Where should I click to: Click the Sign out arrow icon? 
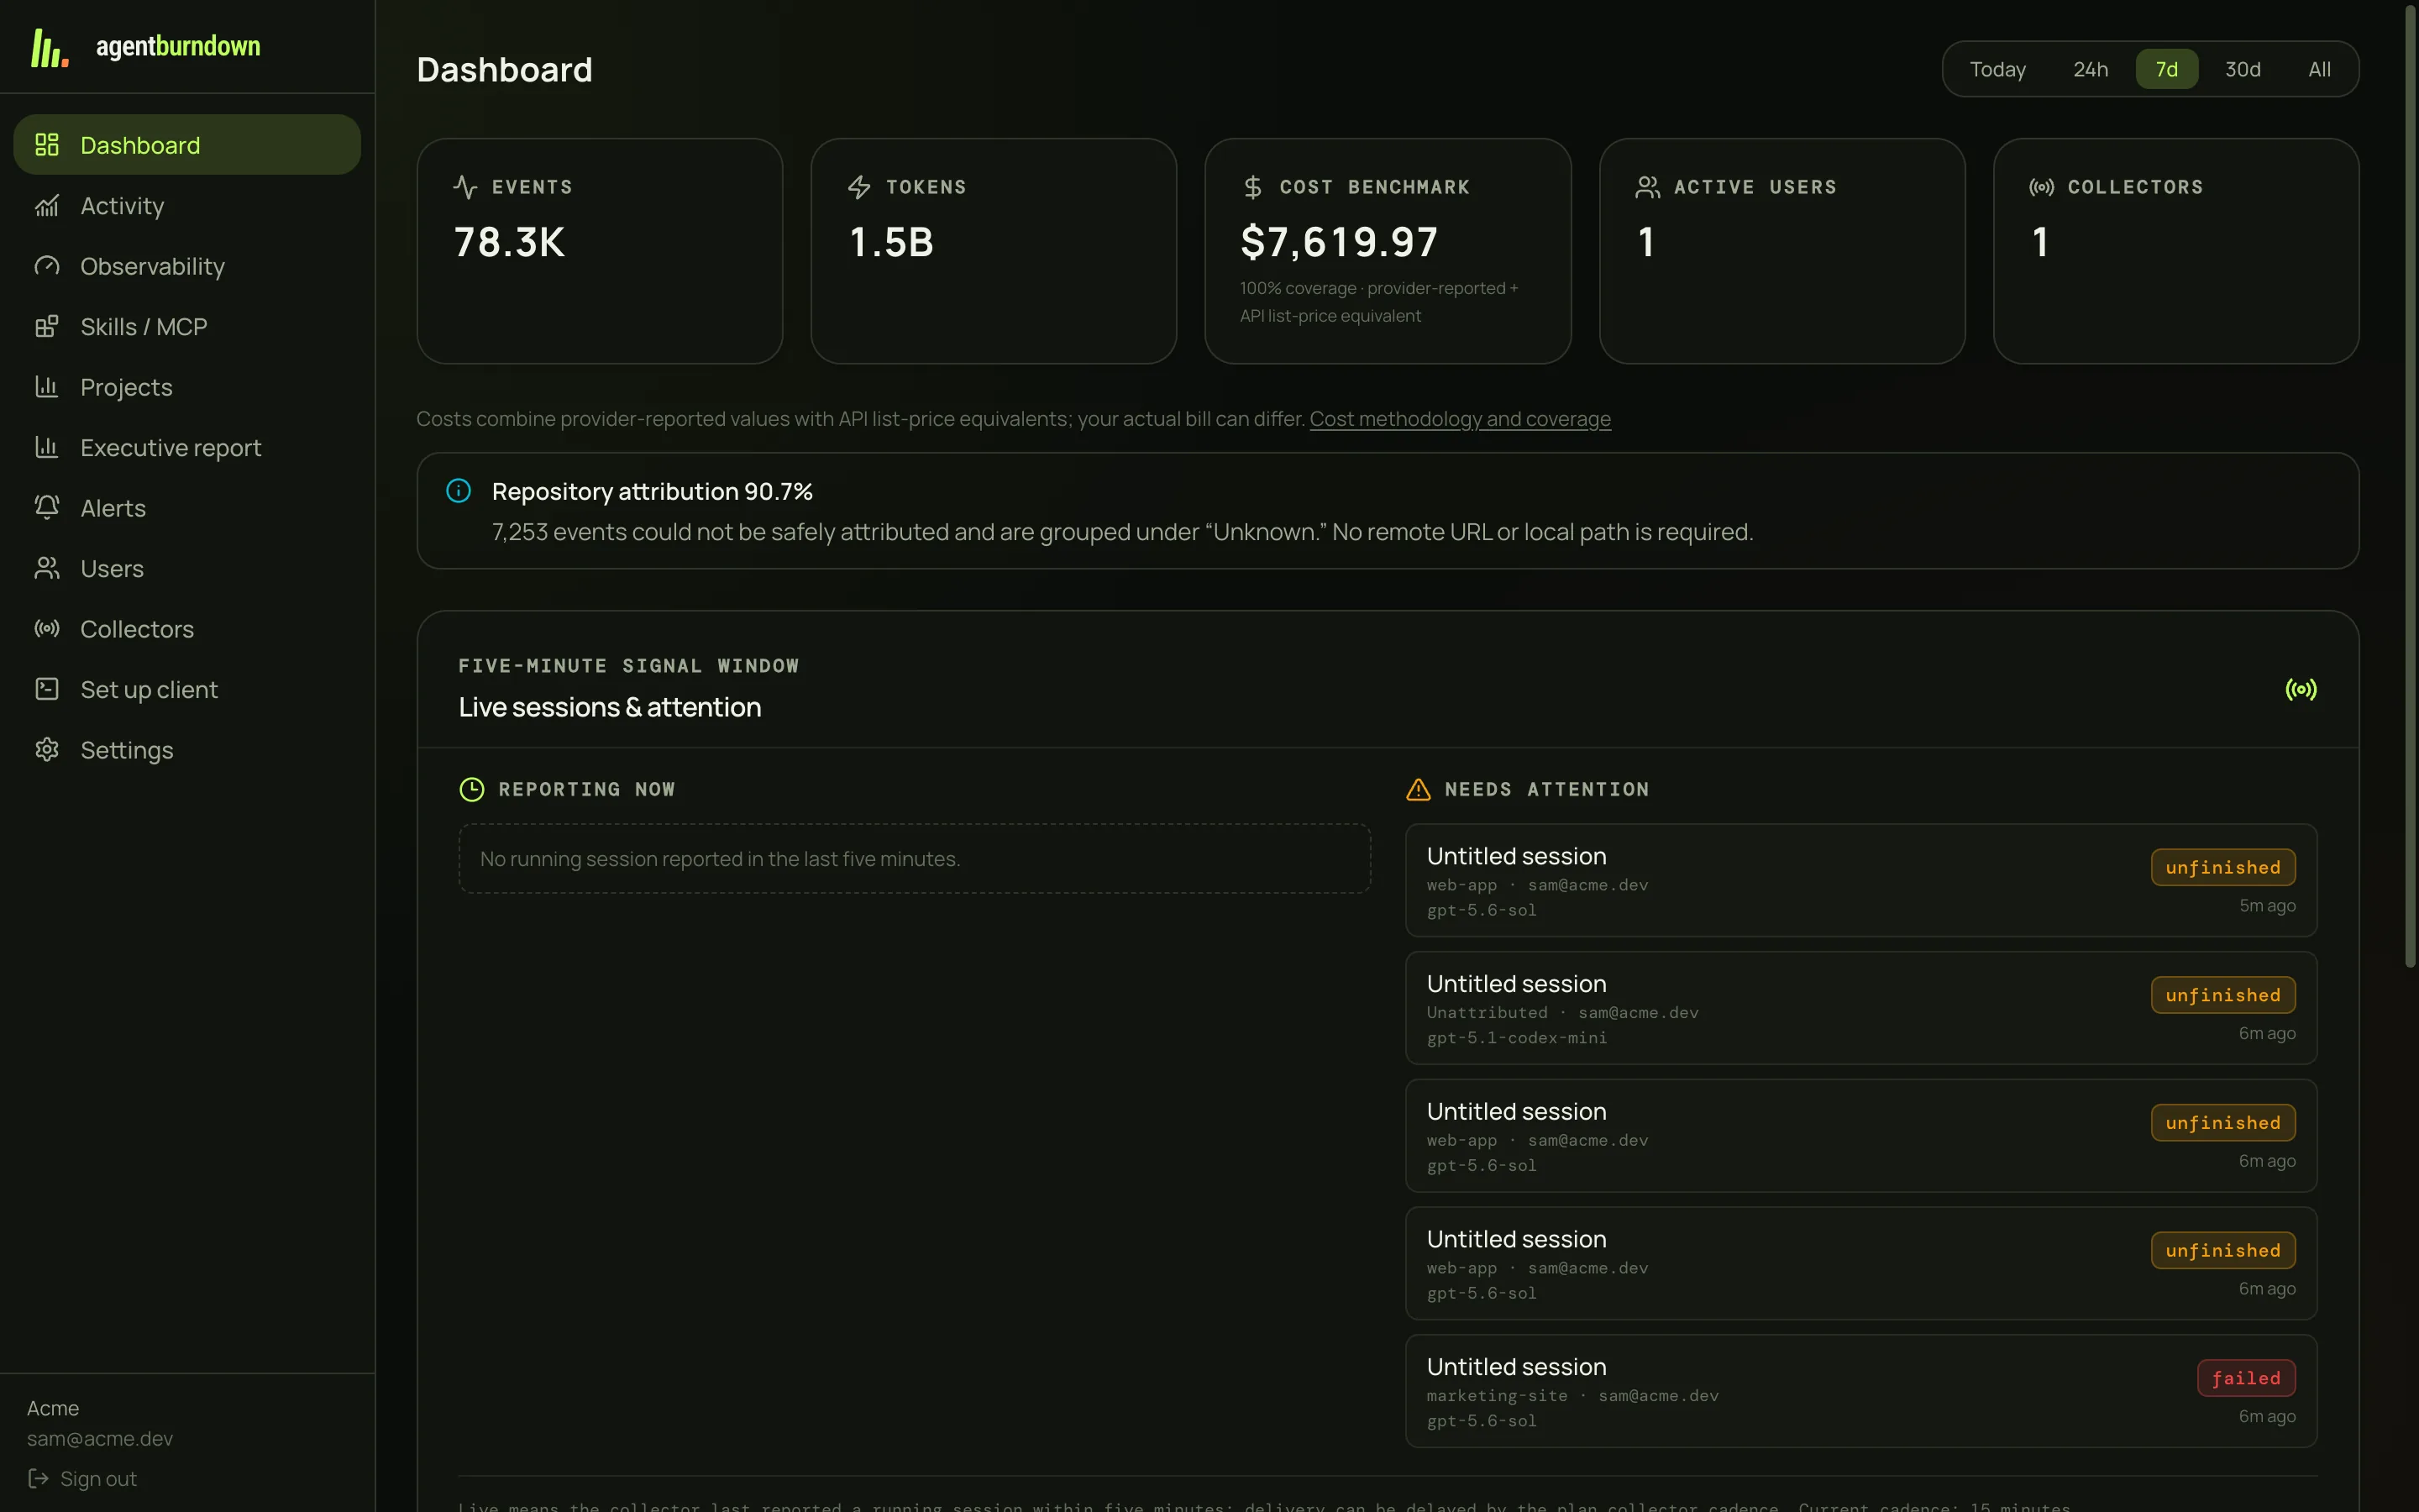(38, 1478)
